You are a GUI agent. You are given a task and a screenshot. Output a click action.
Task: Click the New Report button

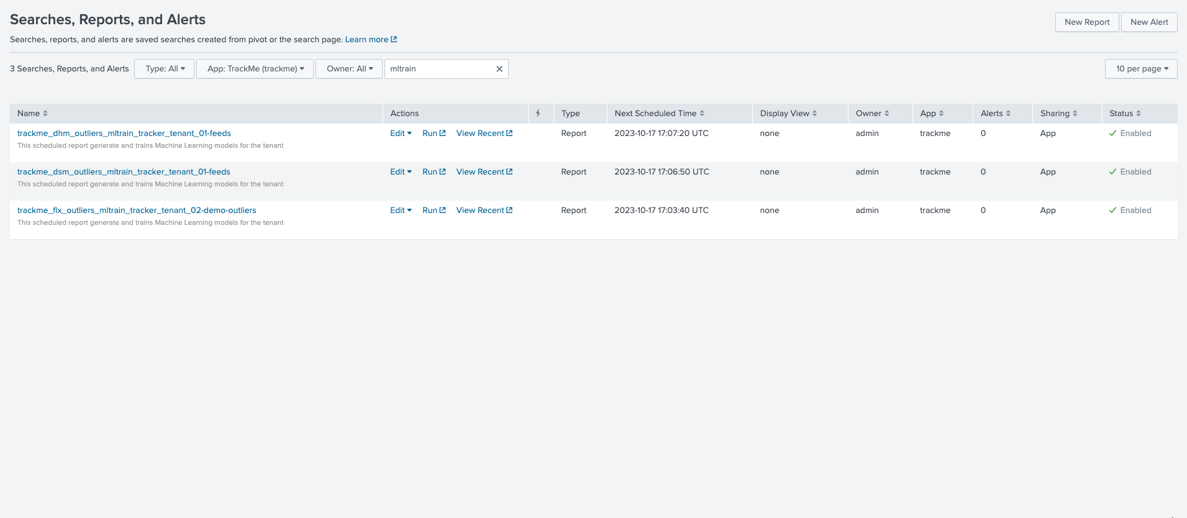coord(1086,22)
